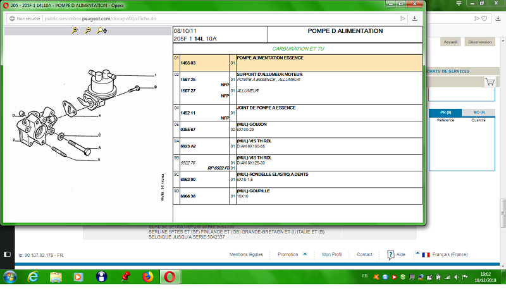Click the part reference 1452 11
The width and height of the screenshot is (506, 296).
tap(188, 113)
